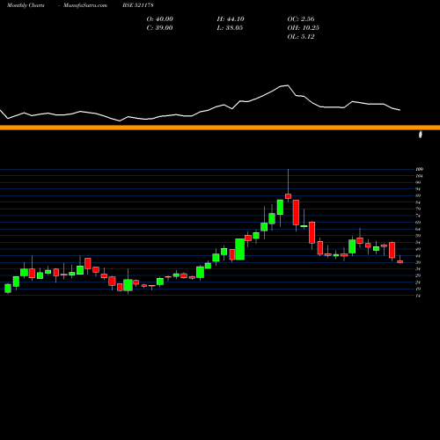
Task: Click the 54 price axis label
Action: coord(418,243)
